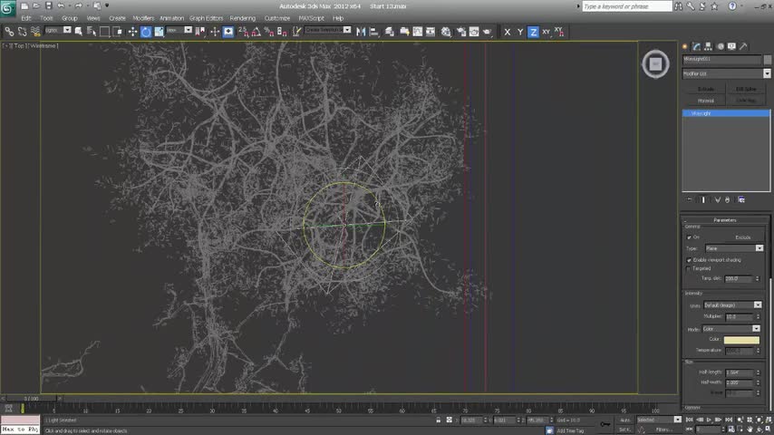This screenshot has height=435, width=774.
Task: Select the Rotate tool in main toolbar
Action: (145, 32)
